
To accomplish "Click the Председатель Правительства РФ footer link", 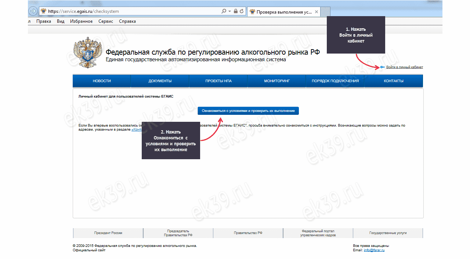I will (x=178, y=233).
